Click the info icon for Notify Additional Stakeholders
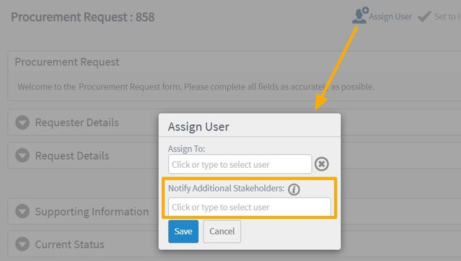 (x=294, y=189)
